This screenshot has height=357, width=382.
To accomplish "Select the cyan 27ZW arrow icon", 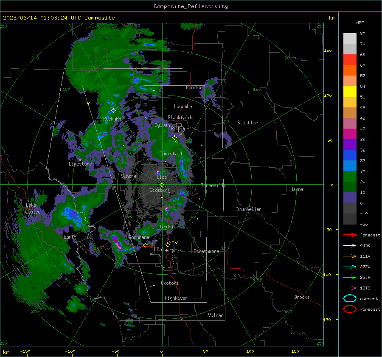I will 350,267.
